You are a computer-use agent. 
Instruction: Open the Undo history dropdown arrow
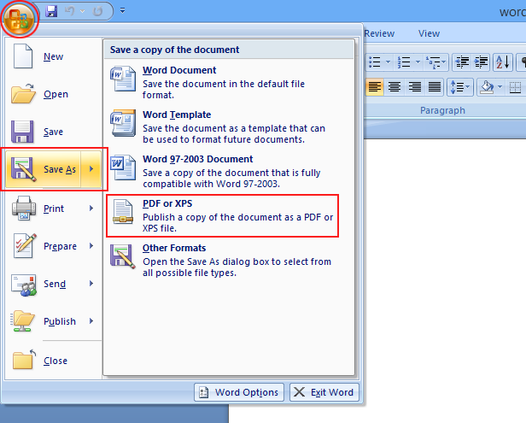click(82, 11)
